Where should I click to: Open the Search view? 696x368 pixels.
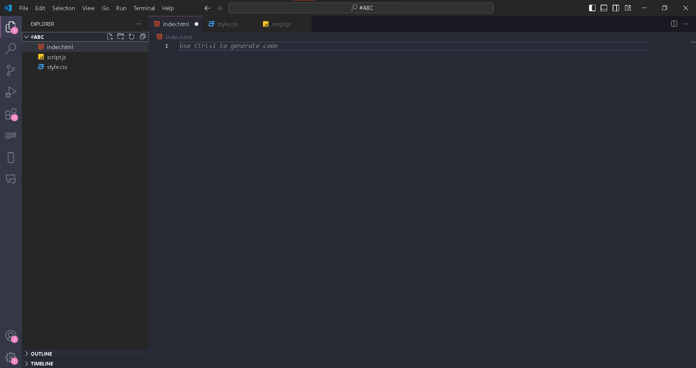(11, 48)
